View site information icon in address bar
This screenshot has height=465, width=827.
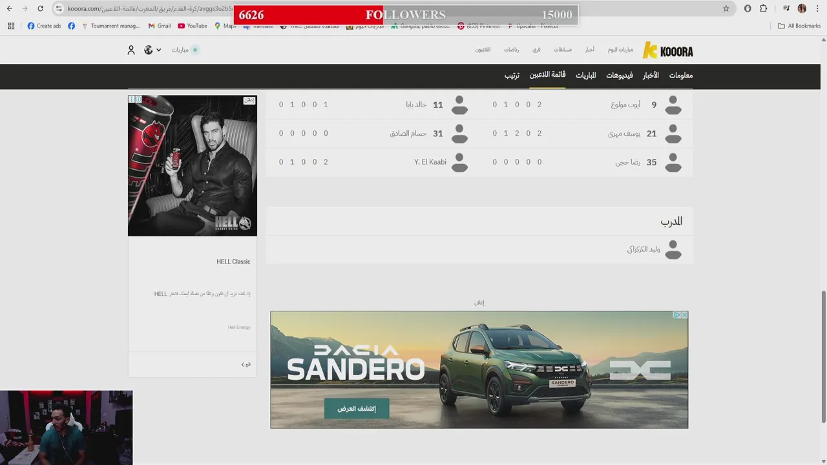coord(58,9)
